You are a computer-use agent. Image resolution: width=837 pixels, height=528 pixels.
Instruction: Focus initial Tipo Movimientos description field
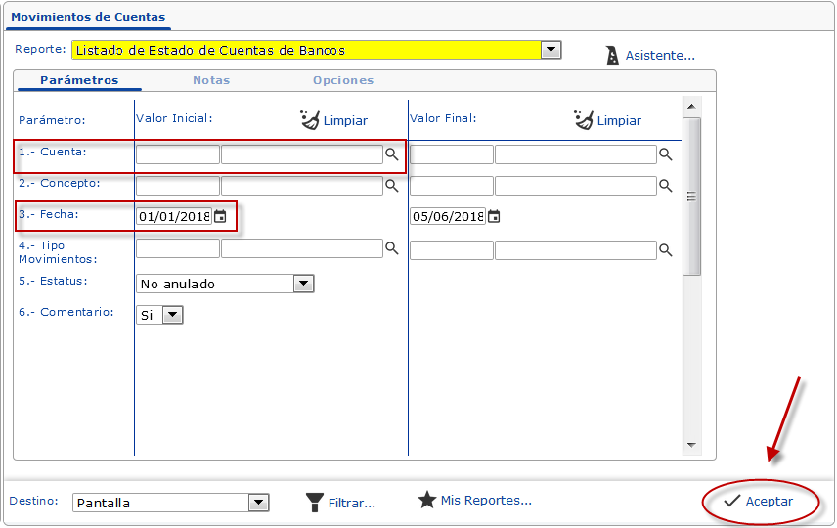point(302,248)
